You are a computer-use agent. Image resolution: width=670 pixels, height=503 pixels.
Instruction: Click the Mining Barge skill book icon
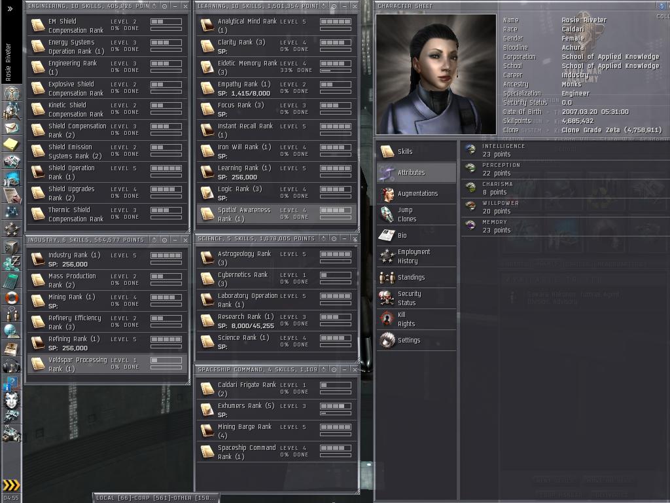tap(207, 430)
